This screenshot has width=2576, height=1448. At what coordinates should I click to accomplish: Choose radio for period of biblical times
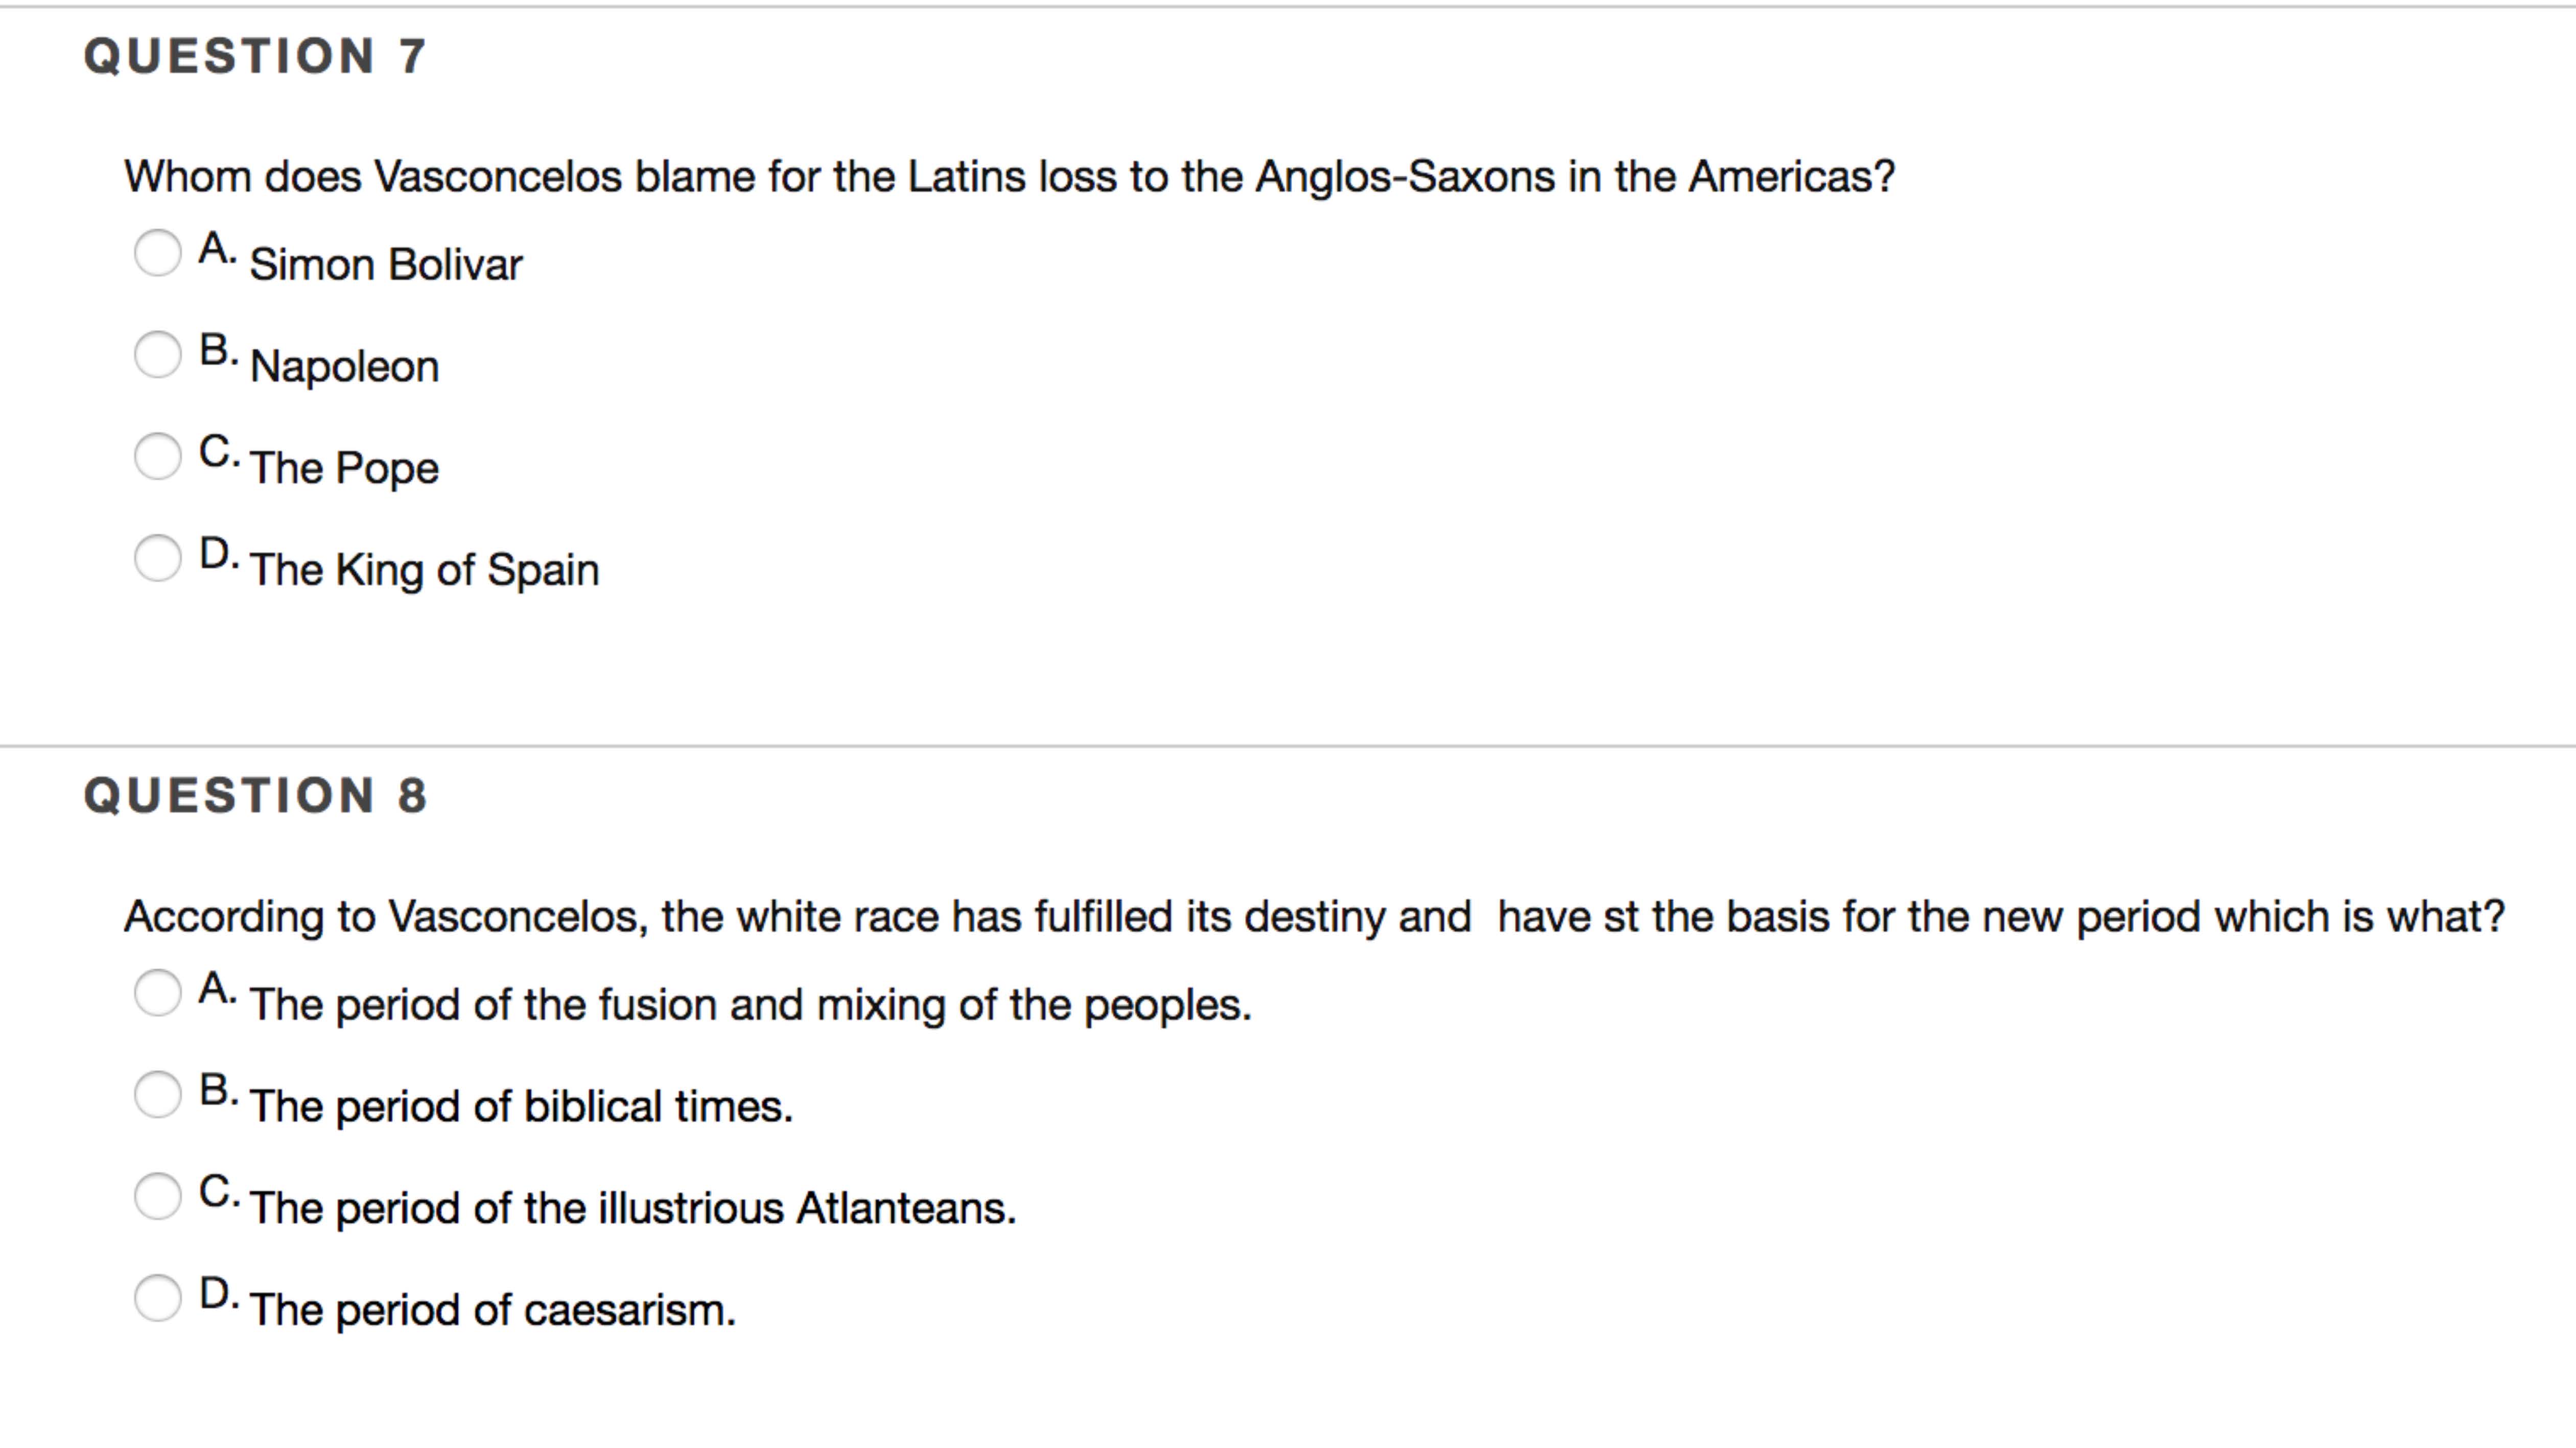(x=158, y=1094)
